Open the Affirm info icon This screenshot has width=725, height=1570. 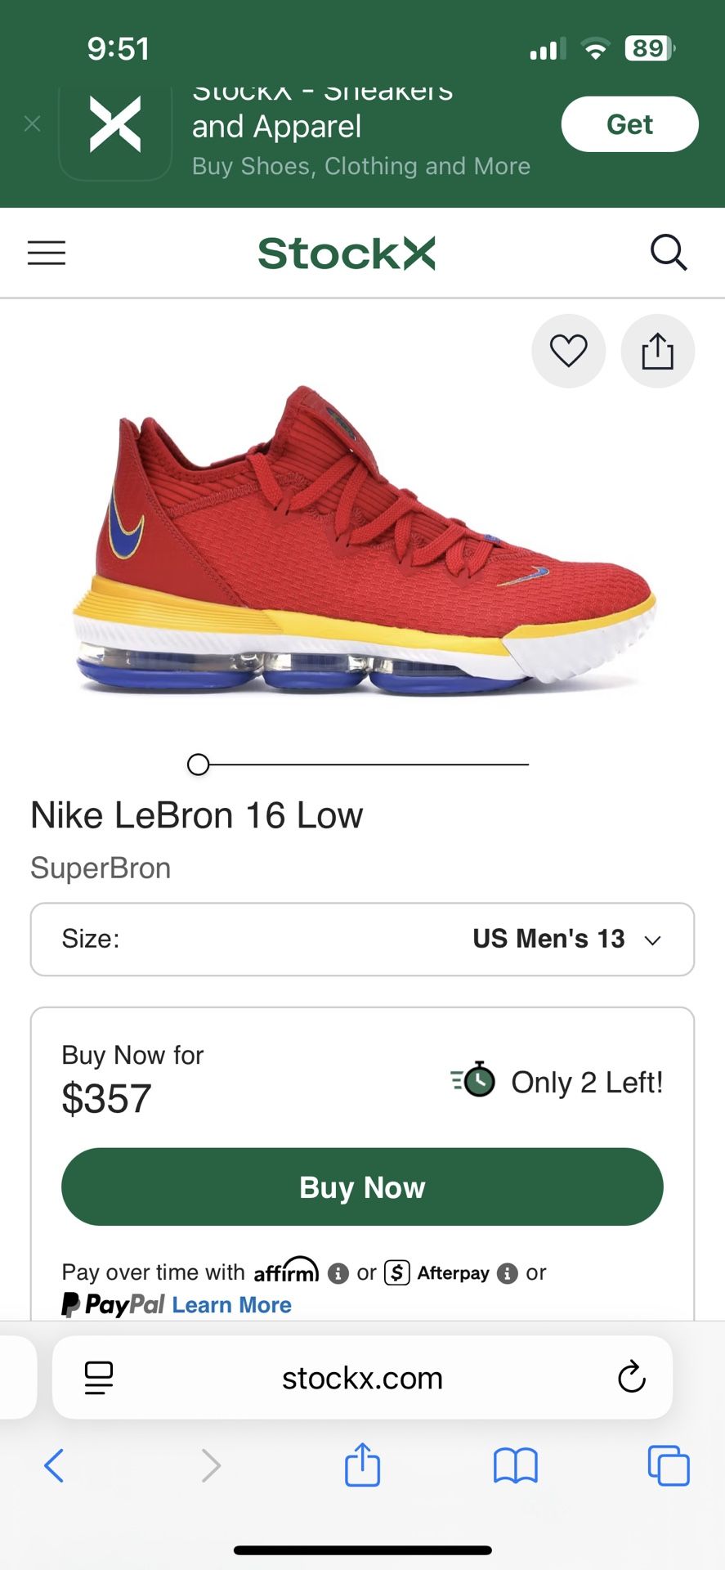click(x=338, y=1273)
